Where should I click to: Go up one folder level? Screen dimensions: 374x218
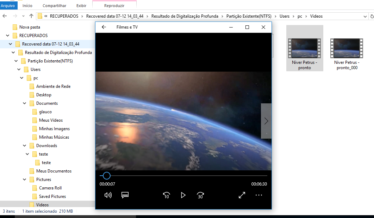tap(31, 16)
